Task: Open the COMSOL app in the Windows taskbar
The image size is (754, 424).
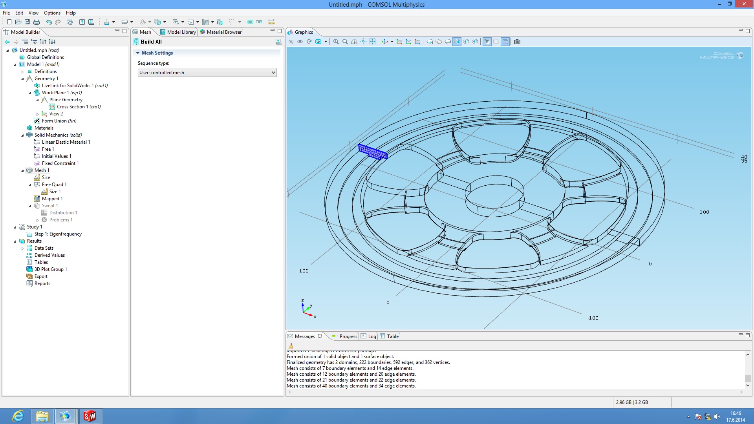Action: [65, 416]
